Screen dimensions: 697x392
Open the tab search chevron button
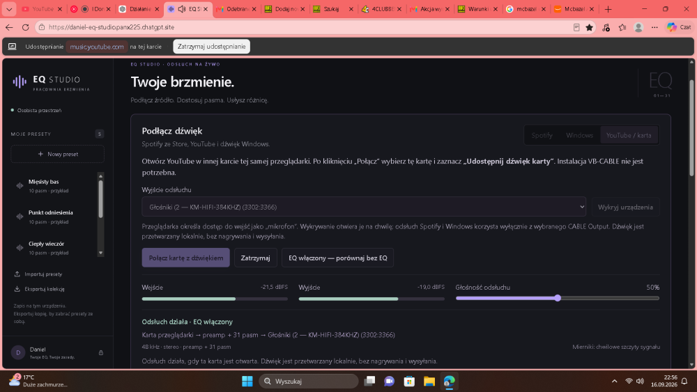pyautogui.click(x=9, y=9)
